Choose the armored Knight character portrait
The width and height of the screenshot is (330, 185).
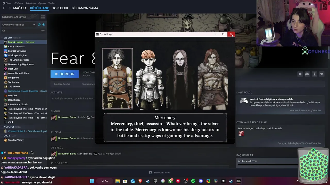149,79
